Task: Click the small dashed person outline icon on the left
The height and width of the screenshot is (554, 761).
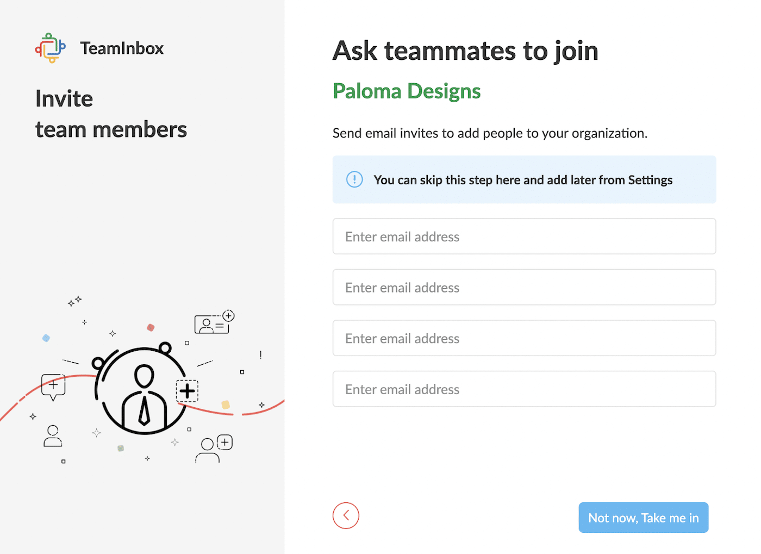Action: pyautogui.click(x=52, y=435)
